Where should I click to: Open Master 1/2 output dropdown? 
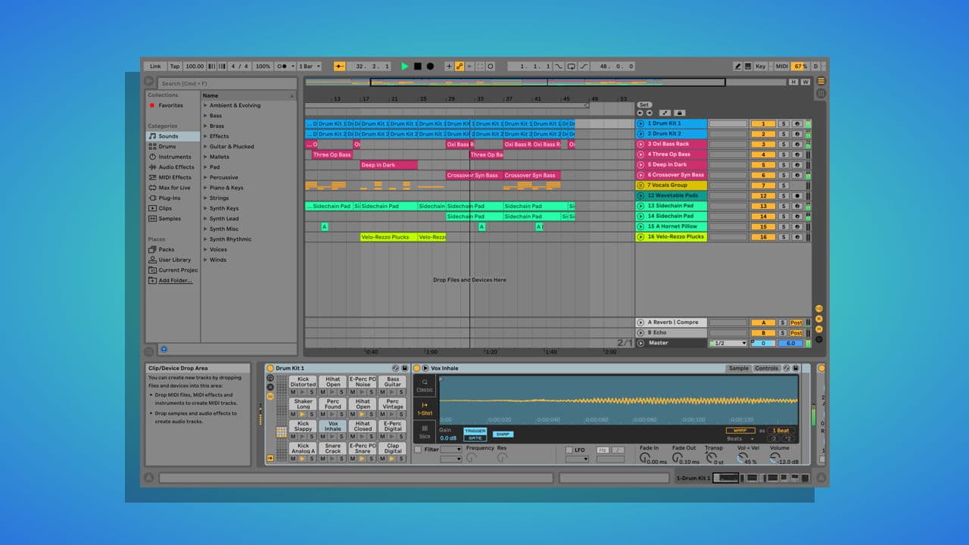(x=728, y=343)
